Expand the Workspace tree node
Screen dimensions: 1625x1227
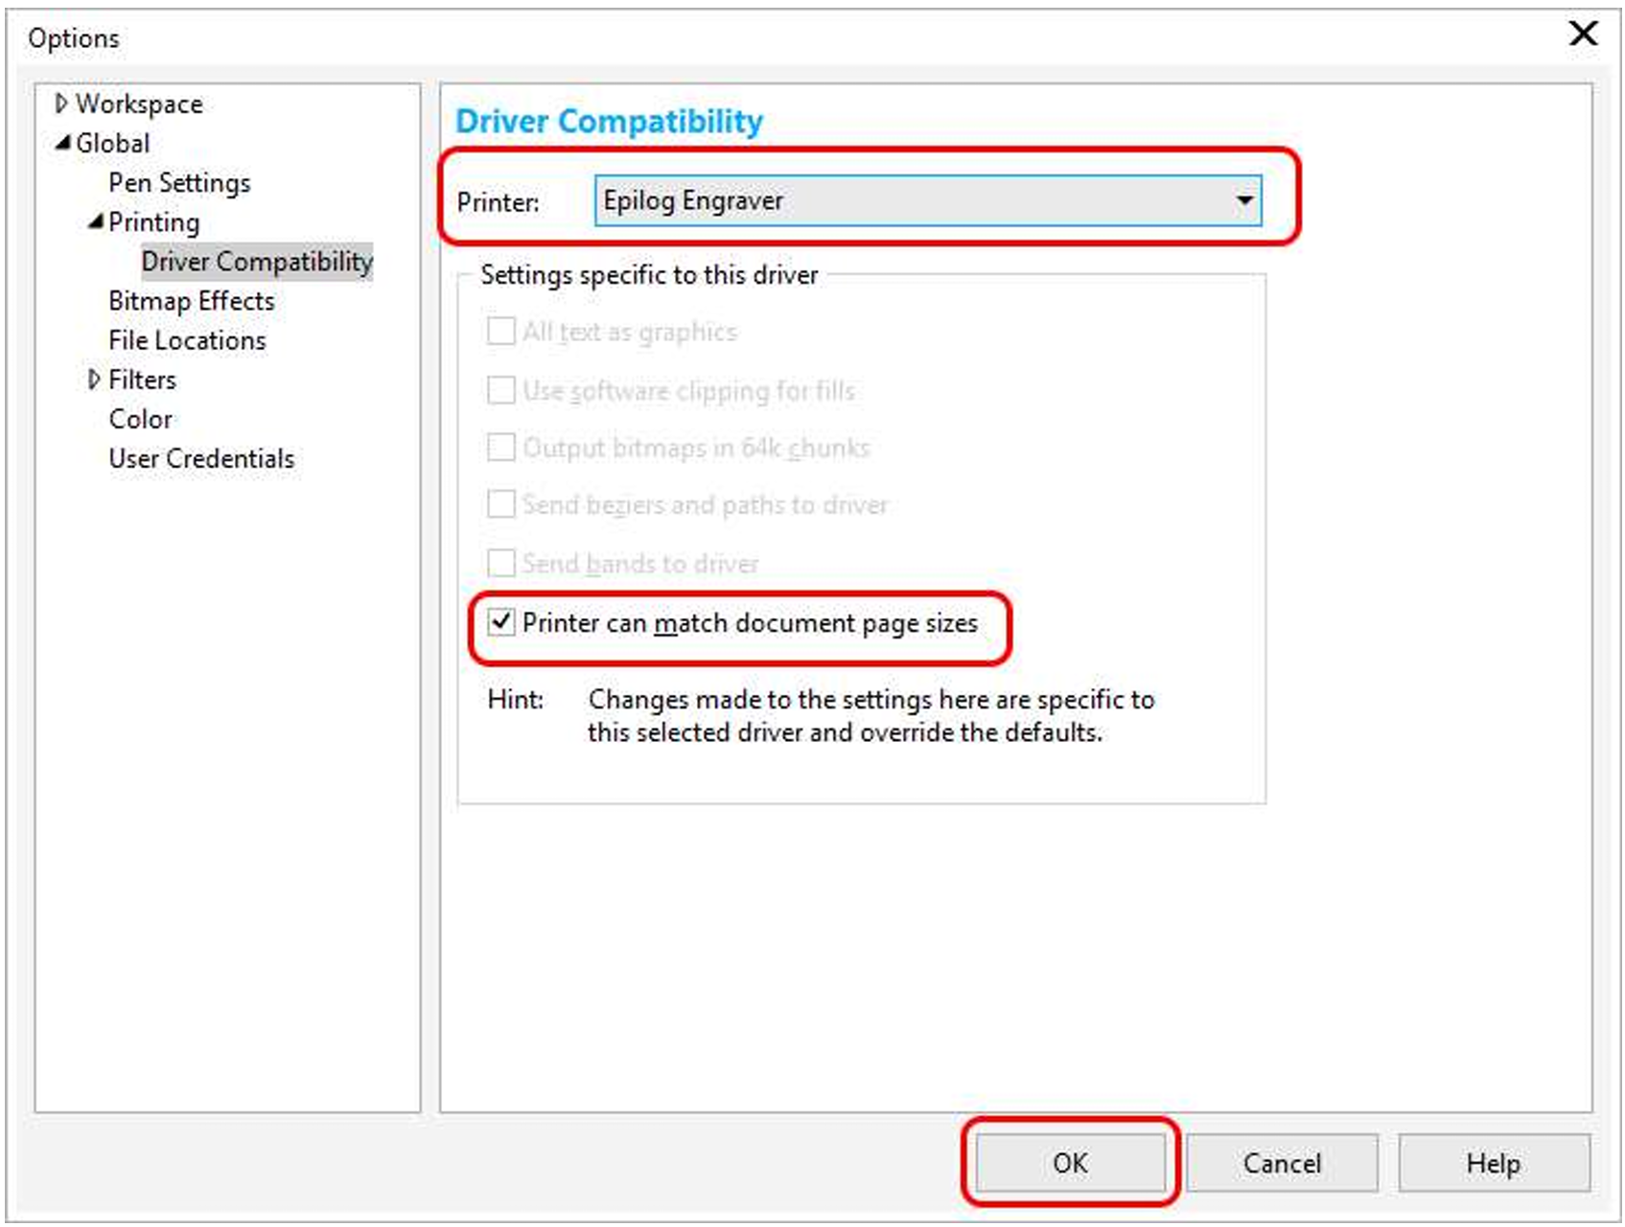[61, 104]
